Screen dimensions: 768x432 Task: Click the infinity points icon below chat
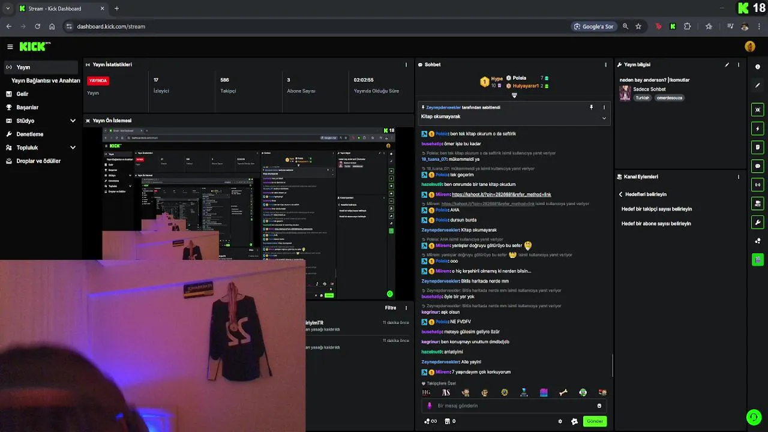[x=430, y=421]
